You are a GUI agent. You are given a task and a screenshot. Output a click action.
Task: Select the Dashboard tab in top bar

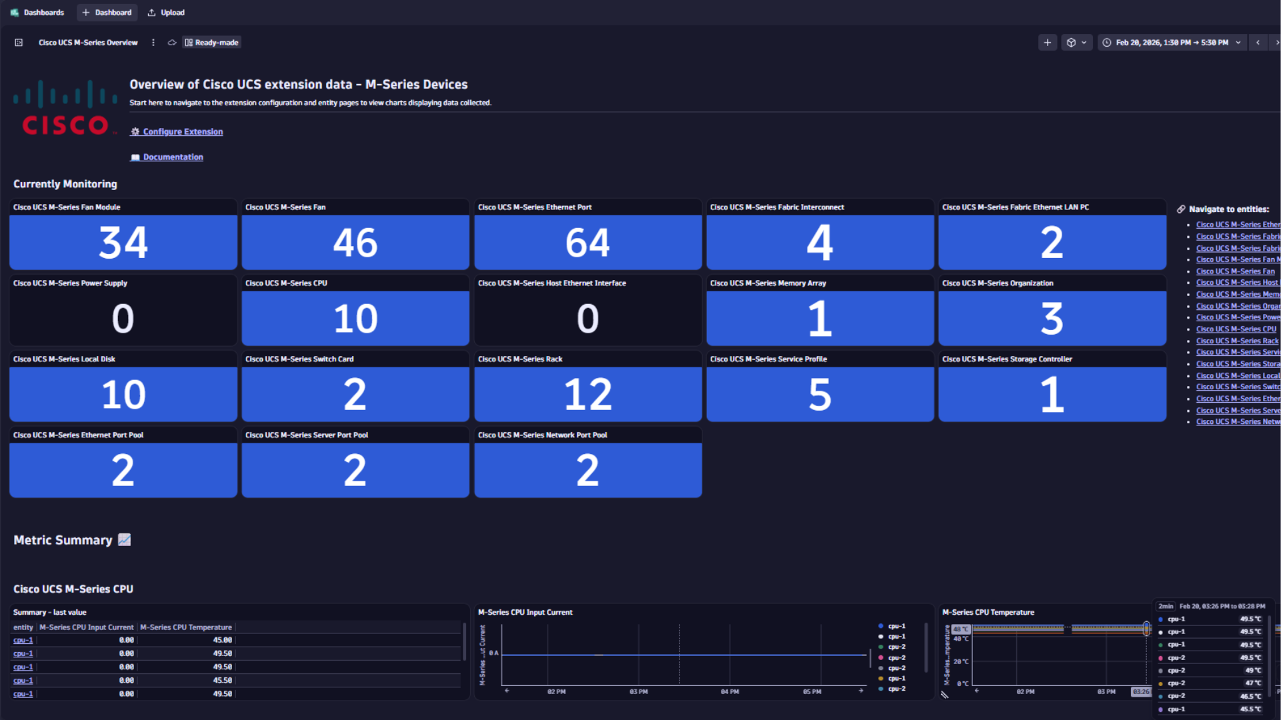(x=107, y=12)
